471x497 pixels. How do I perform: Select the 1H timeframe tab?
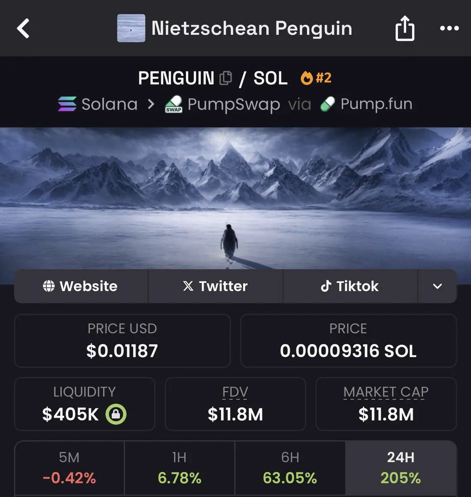point(180,468)
